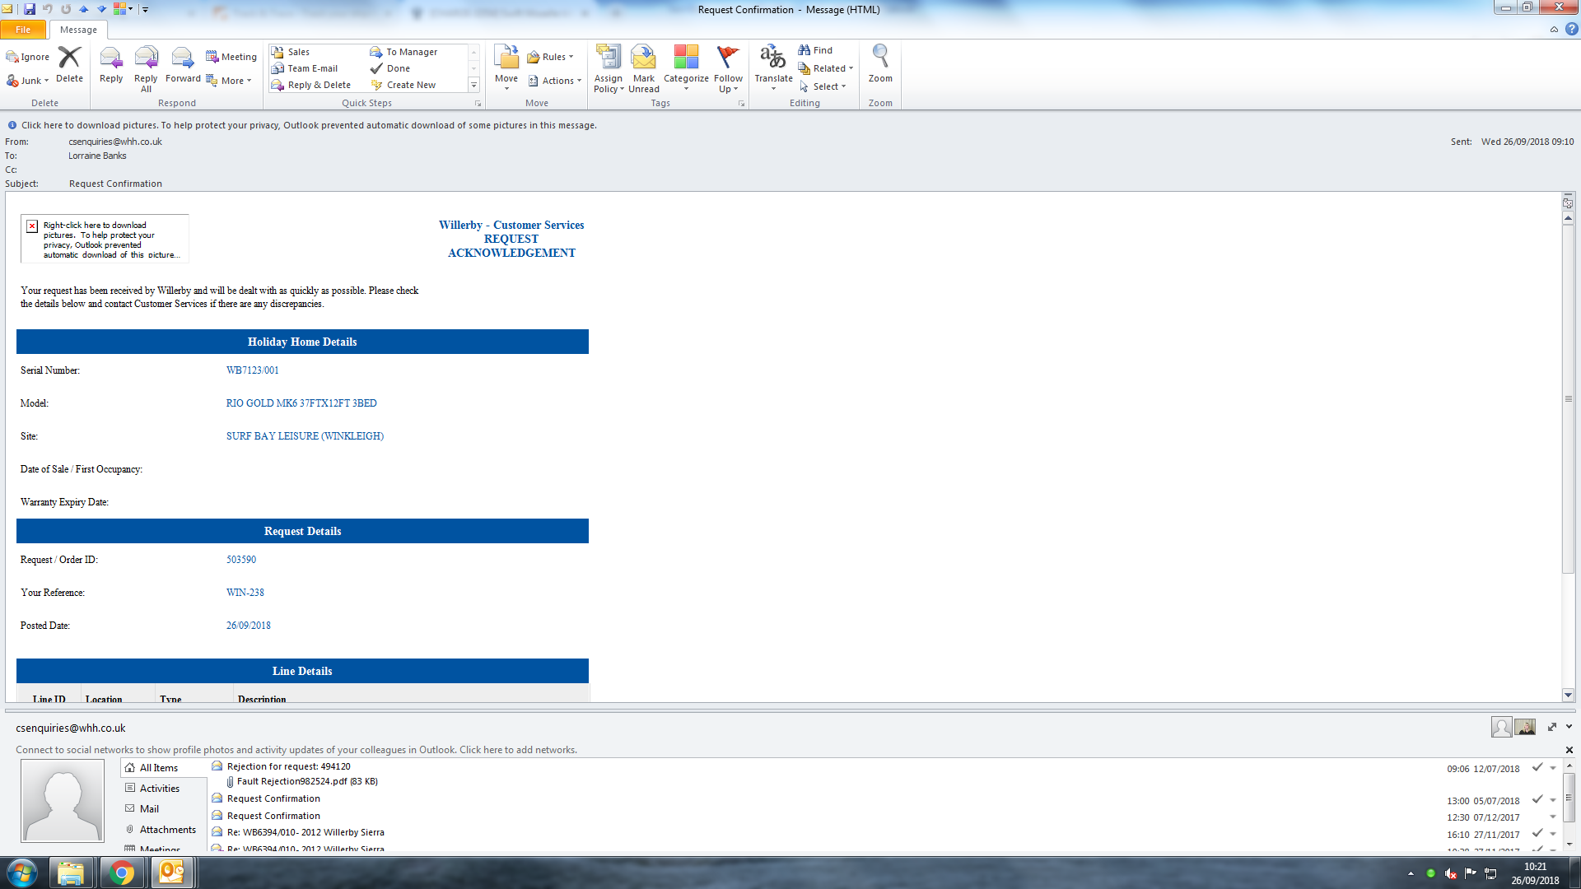Expand the Quick Steps gallery arrow
1581x889 pixels.
[x=473, y=85]
